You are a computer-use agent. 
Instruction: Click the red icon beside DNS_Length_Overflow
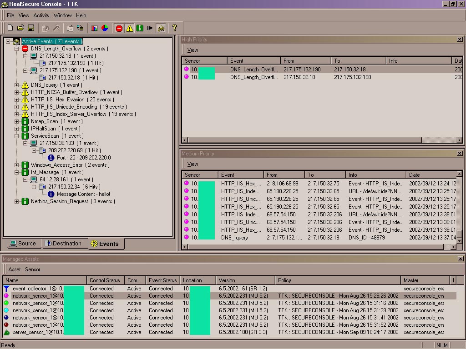click(x=25, y=49)
